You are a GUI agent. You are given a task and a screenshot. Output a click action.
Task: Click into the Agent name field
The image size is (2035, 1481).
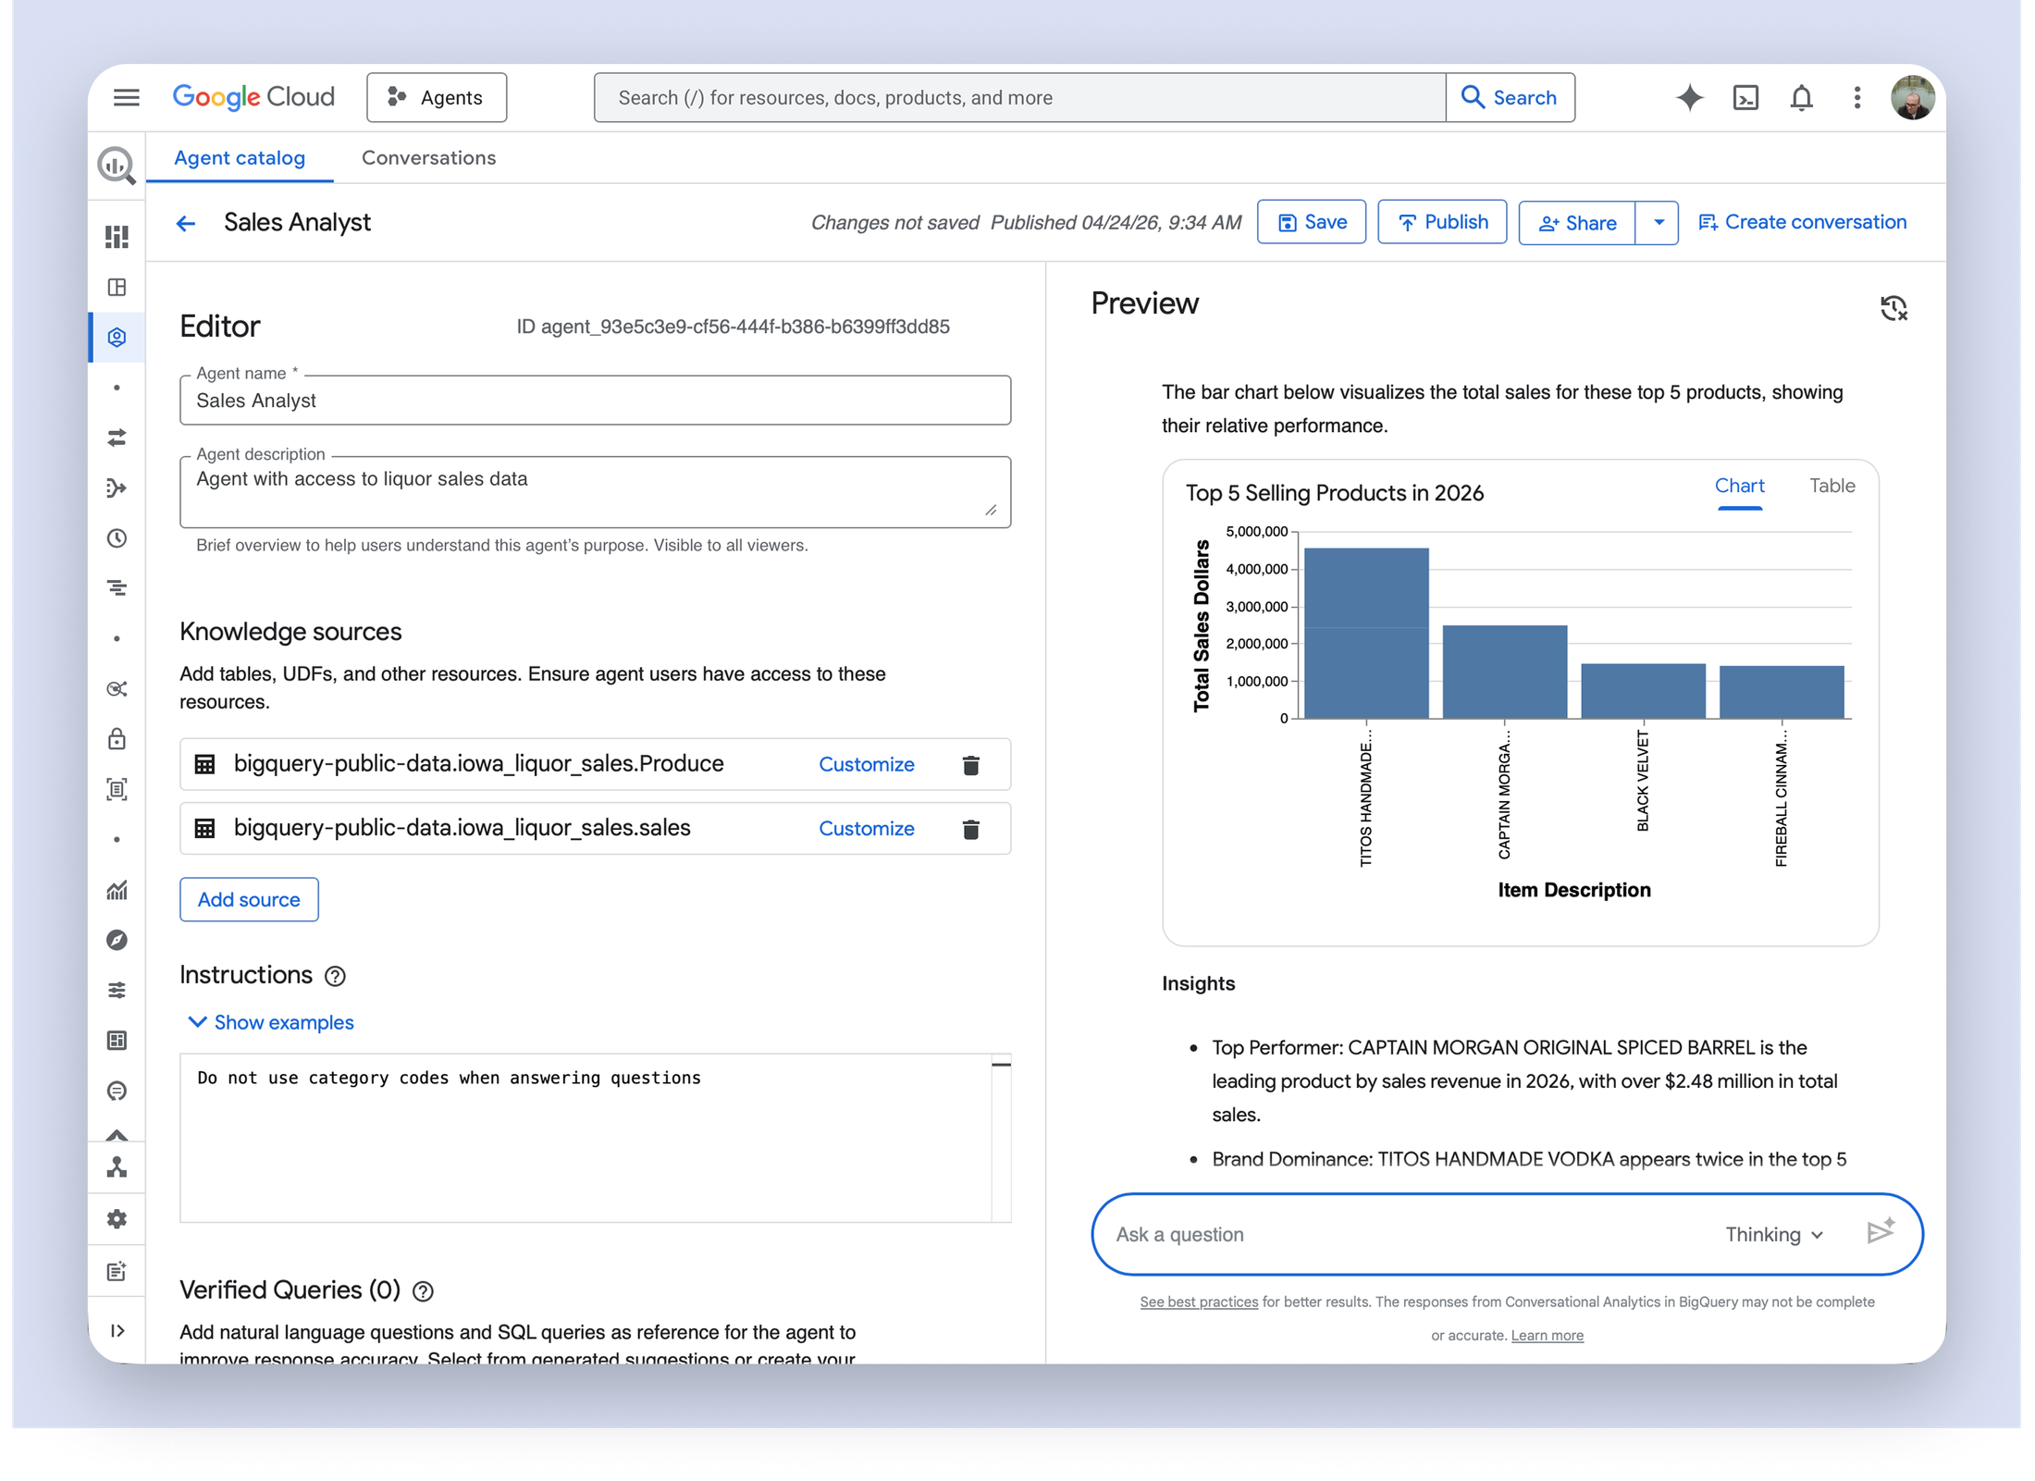tap(595, 401)
